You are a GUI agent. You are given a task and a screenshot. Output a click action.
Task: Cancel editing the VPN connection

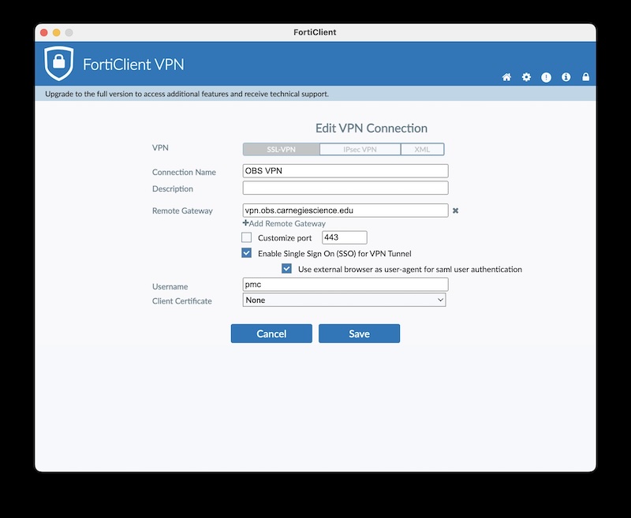click(271, 334)
